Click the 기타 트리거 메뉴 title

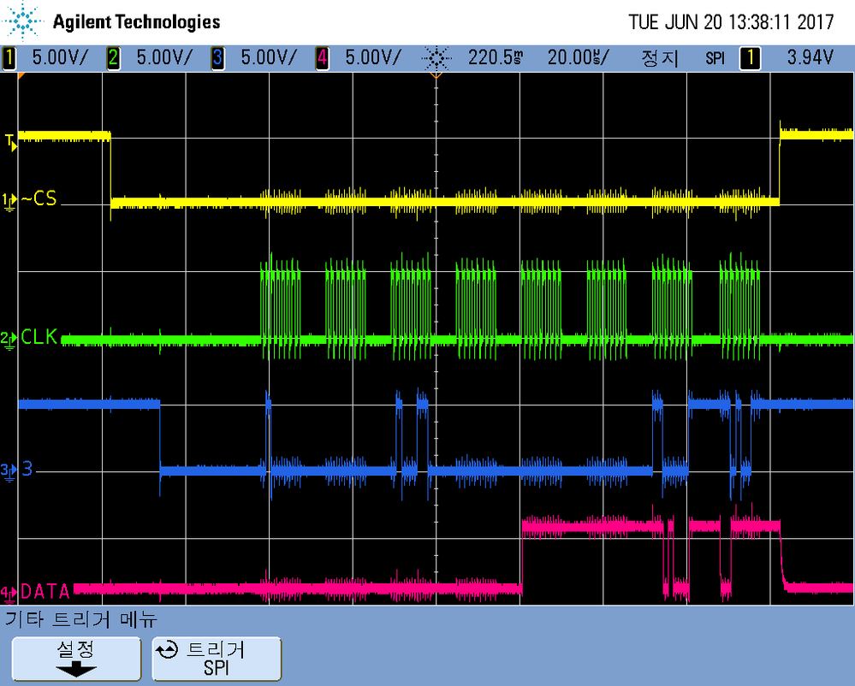[x=81, y=619]
